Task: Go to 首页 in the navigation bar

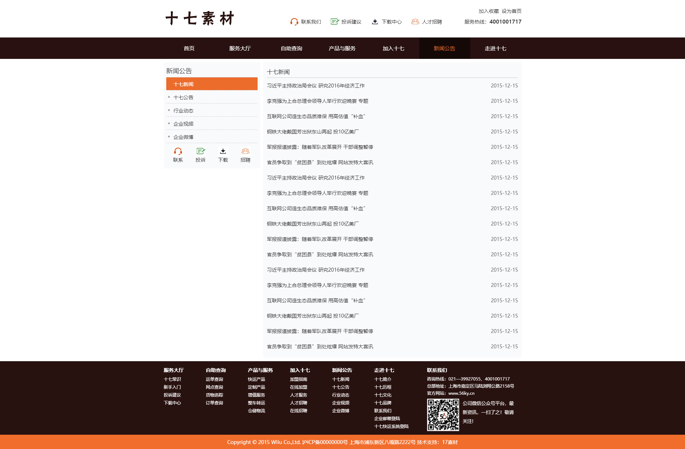Action: click(x=189, y=49)
